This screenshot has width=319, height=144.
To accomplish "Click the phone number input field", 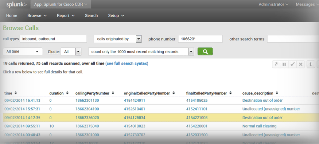I will (x=200, y=39).
